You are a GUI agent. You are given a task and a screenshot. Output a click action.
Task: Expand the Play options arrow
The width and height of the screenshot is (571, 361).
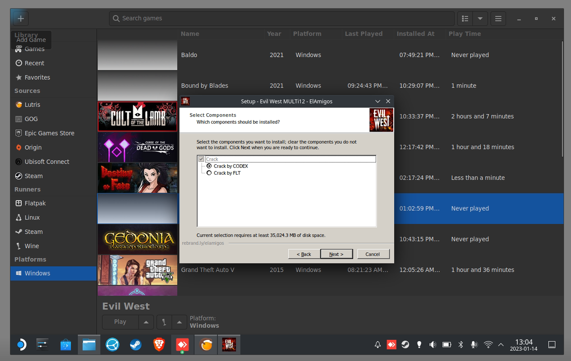[x=146, y=322]
